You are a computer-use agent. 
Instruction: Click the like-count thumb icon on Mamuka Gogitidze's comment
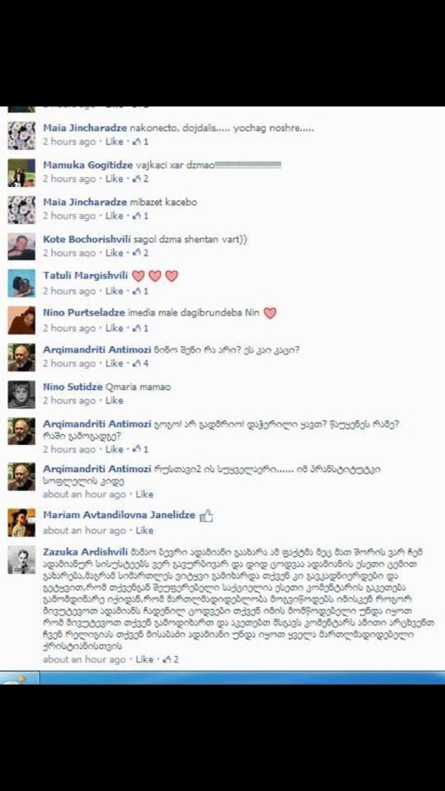coord(136,179)
